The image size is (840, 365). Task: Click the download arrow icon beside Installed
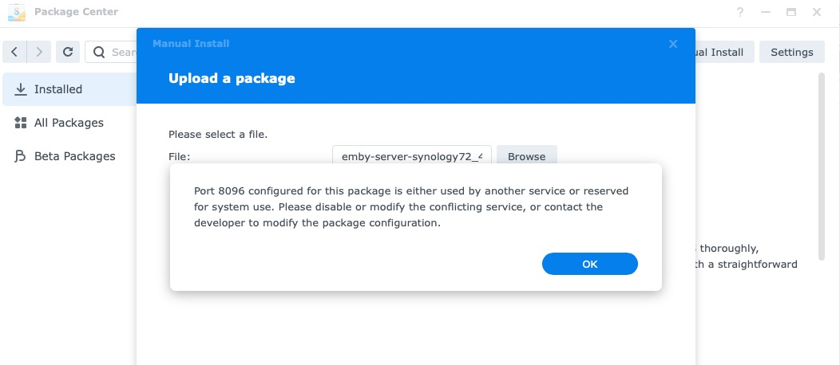(20, 89)
